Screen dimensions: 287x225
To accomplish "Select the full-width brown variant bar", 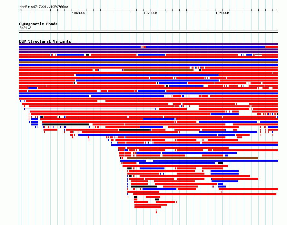I will [x=148, y=62].
